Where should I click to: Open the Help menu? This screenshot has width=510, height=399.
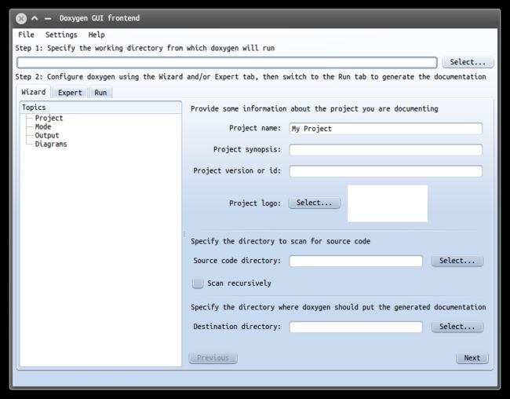coord(97,35)
